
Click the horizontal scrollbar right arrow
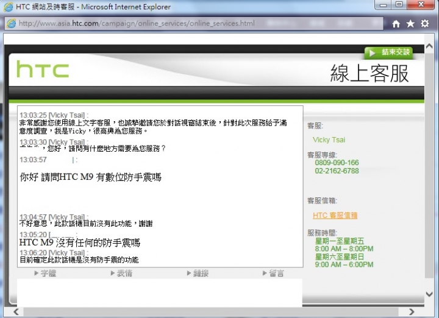click(x=412, y=311)
